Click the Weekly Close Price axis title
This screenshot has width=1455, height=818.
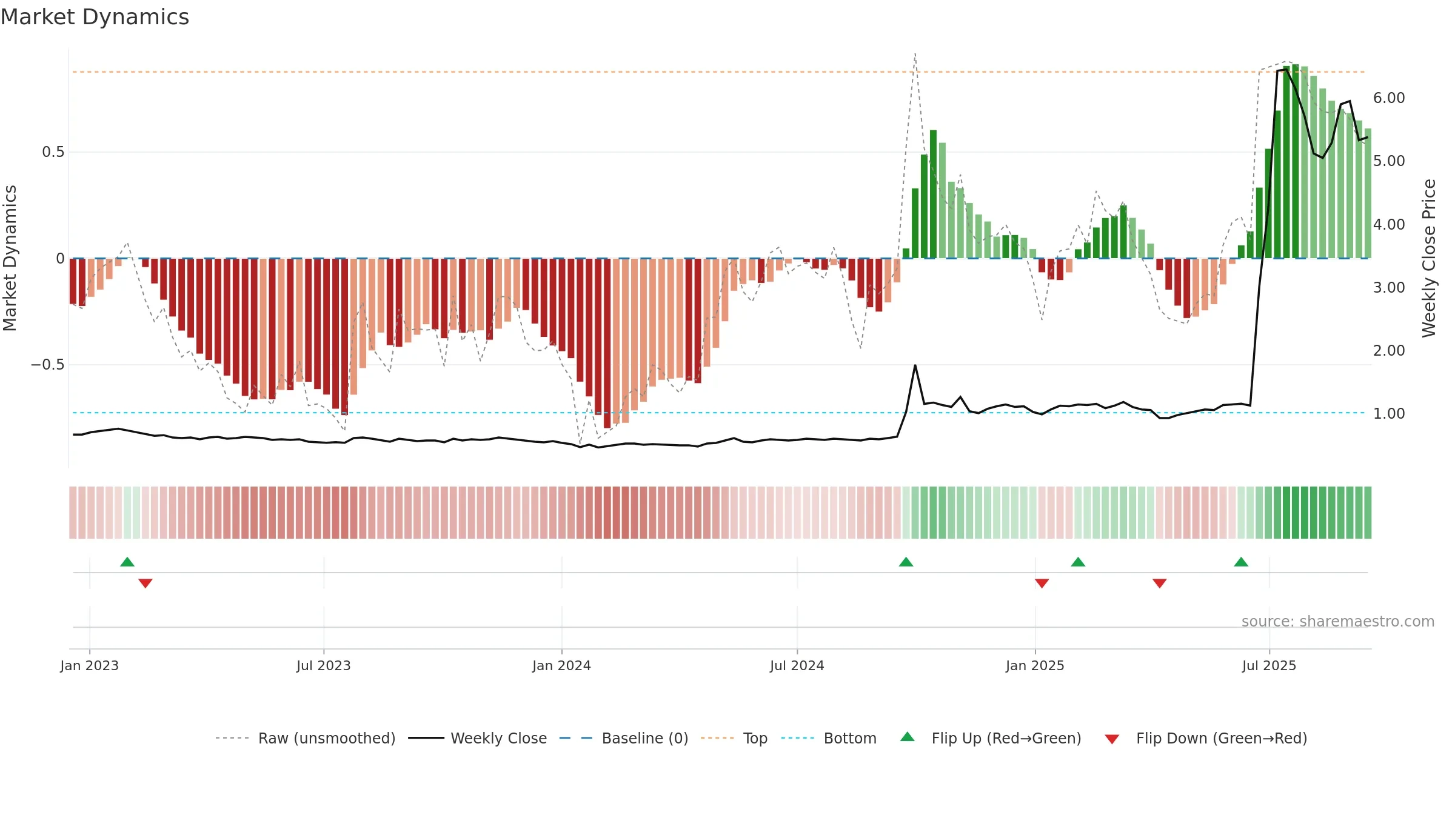tap(1429, 258)
